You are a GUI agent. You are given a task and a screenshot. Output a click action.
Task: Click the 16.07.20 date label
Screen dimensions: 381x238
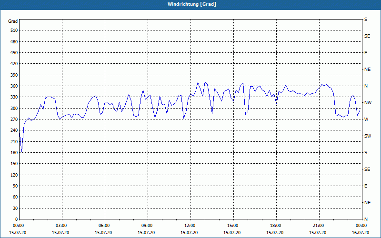[x=361, y=232]
